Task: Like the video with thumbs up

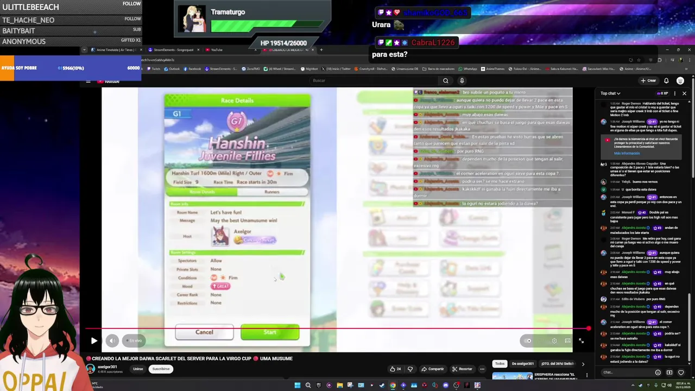Action: click(395, 369)
